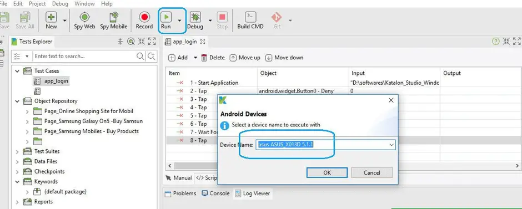This screenshot has height=209, width=522.
Task: Open the Project menu
Action: (x=37, y=4)
